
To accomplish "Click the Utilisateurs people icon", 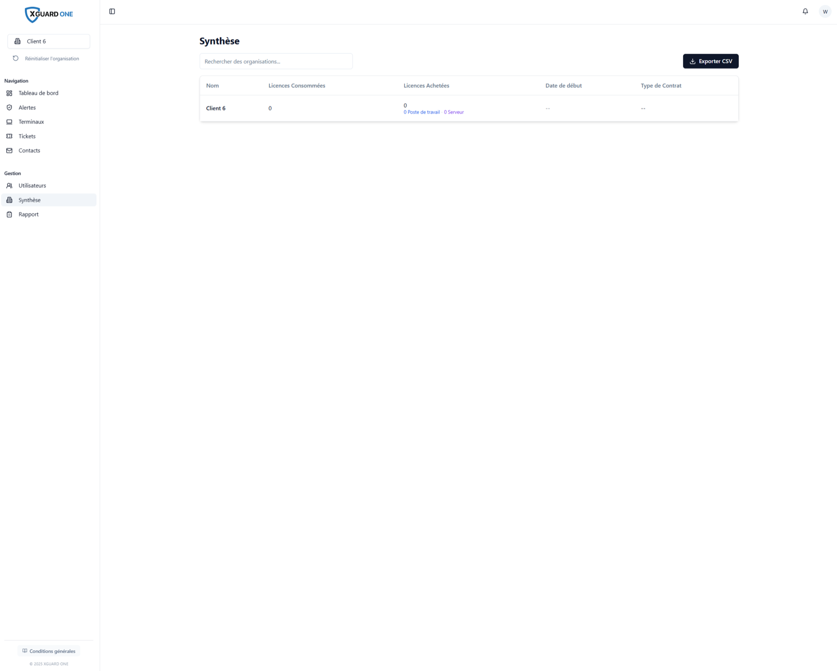I will pyautogui.click(x=9, y=186).
